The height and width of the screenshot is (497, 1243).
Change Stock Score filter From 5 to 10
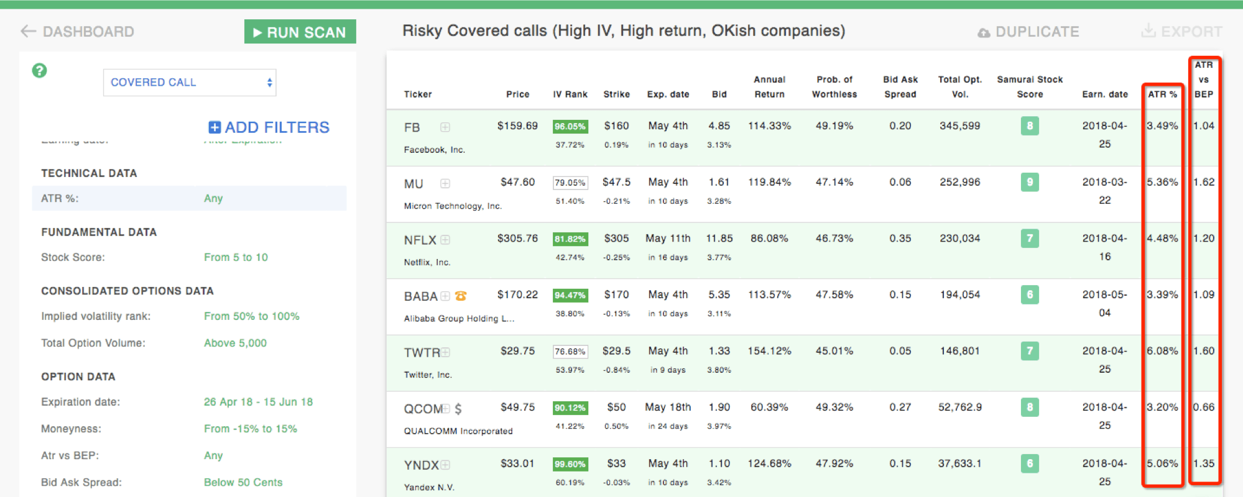(x=236, y=257)
